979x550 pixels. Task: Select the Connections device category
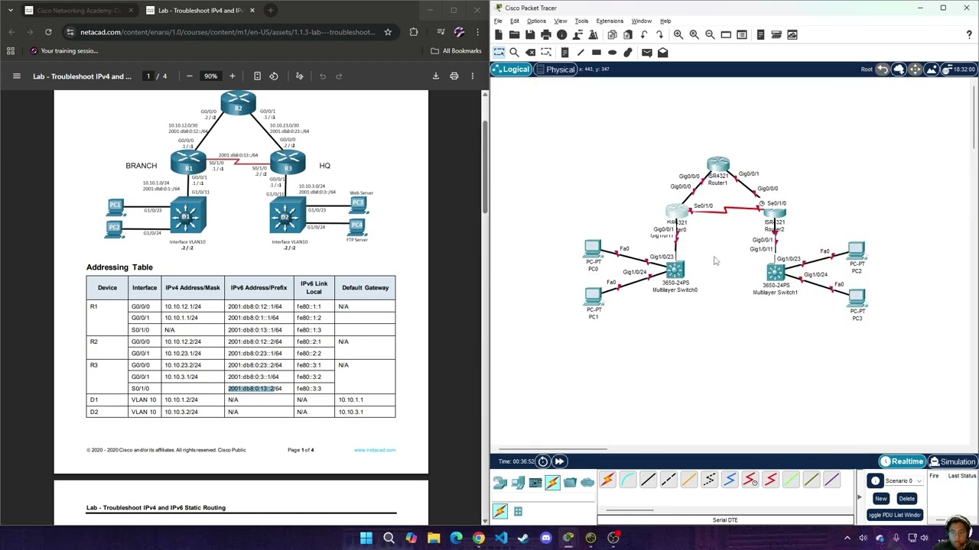point(552,482)
